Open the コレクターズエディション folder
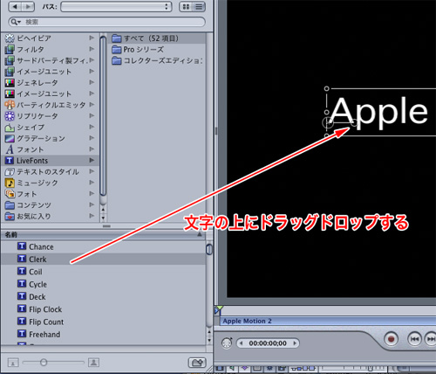436x374 pixels. tap(157, 60)
